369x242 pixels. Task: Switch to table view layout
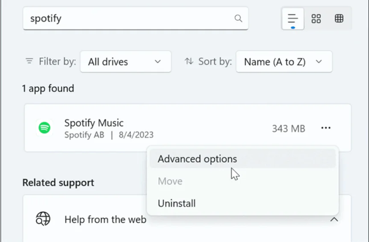tap(339, 19)
